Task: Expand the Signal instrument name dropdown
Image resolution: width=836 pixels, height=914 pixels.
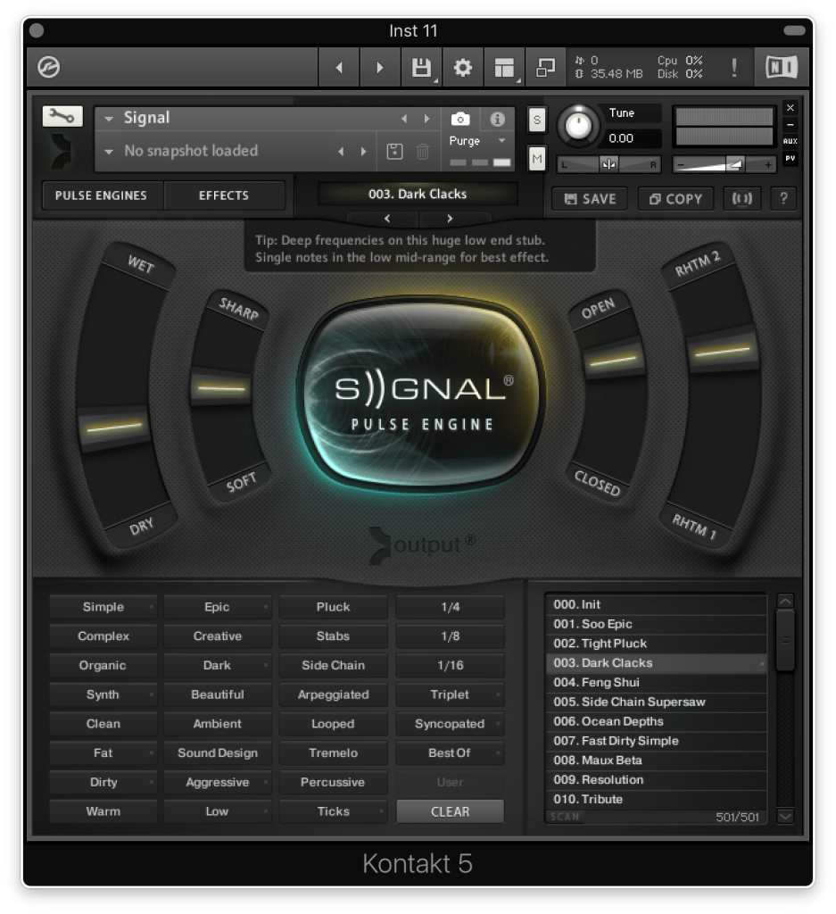Action: 110,119
